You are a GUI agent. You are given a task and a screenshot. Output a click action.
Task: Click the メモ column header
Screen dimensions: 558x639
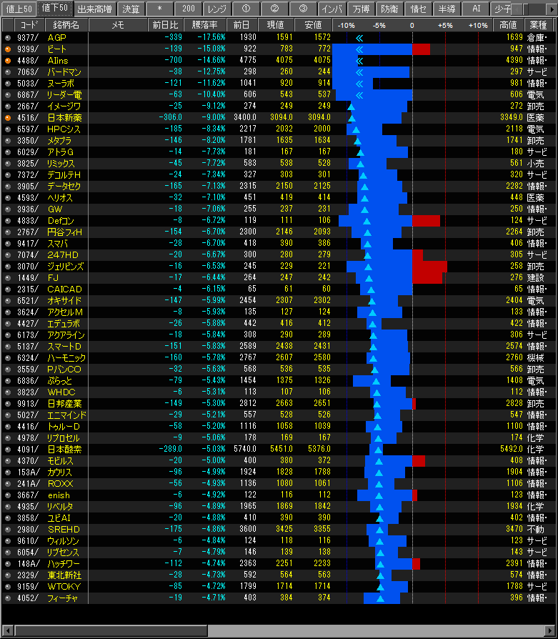point(118,25)
